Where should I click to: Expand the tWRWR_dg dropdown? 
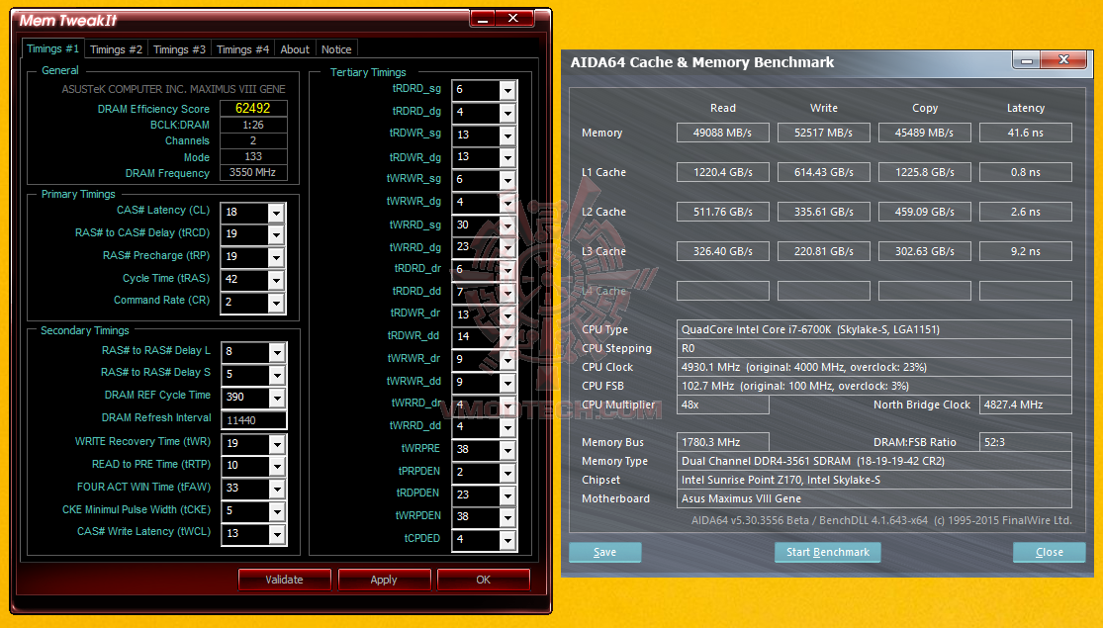pyautogui.click(x=507, y=203)
